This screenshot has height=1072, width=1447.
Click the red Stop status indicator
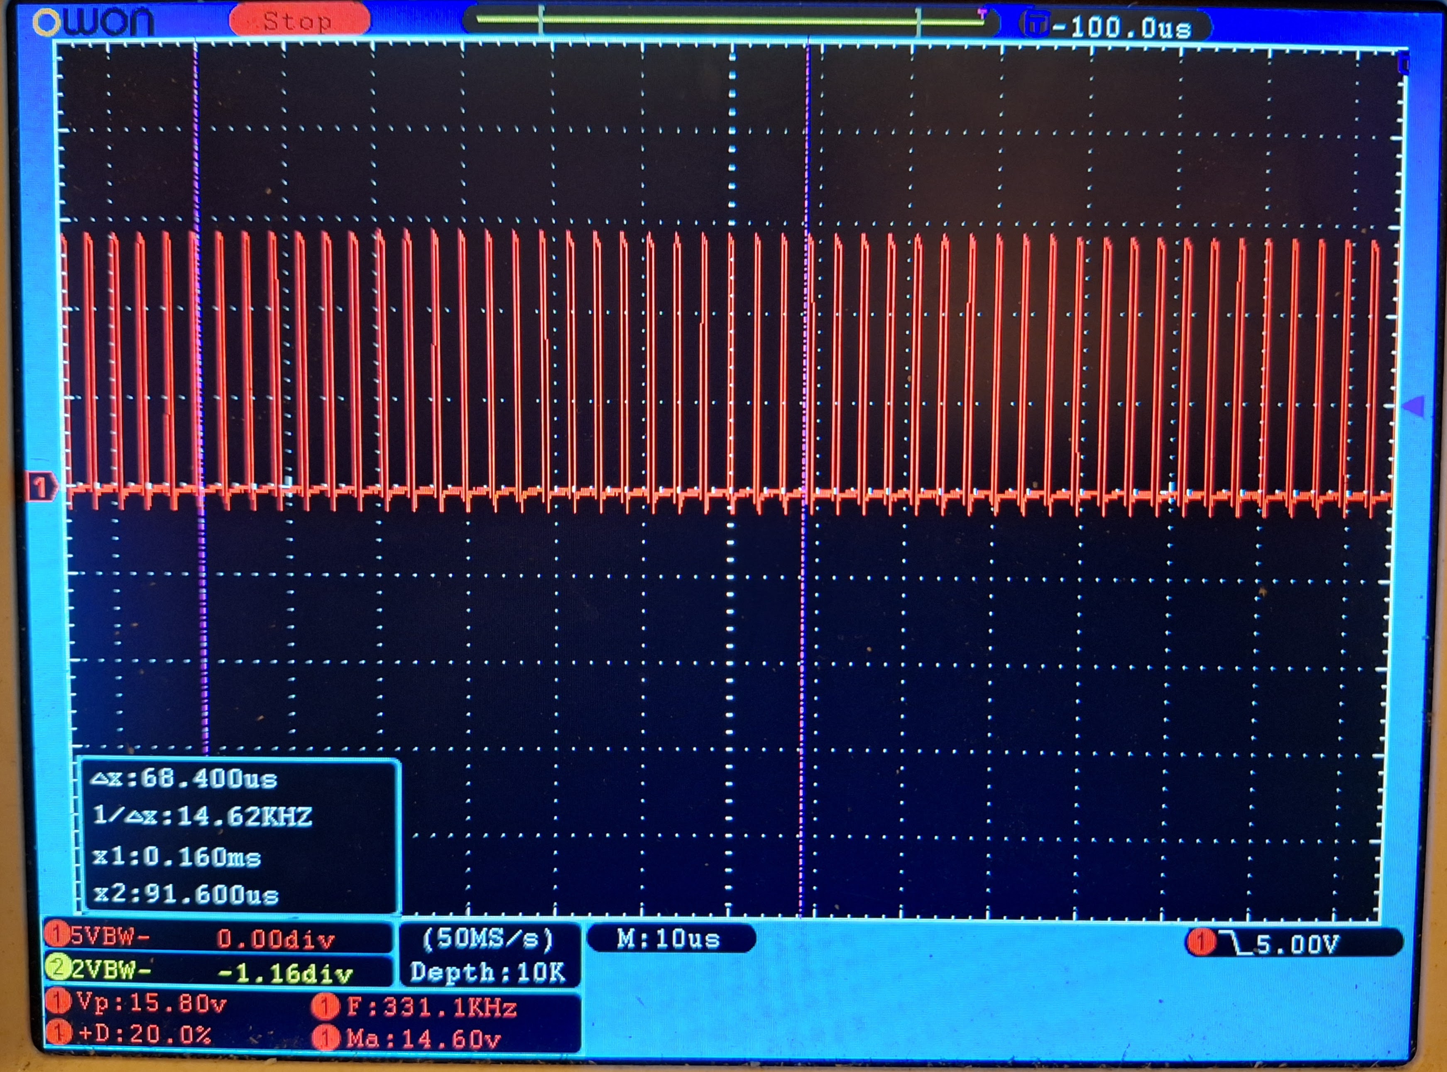[300, 22]
